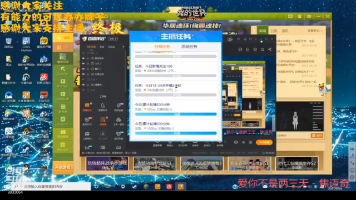Image resolution: width=356 pixels, height=200 pixels.
Task: Click the Windows taskbar search box
Action: 51,187
